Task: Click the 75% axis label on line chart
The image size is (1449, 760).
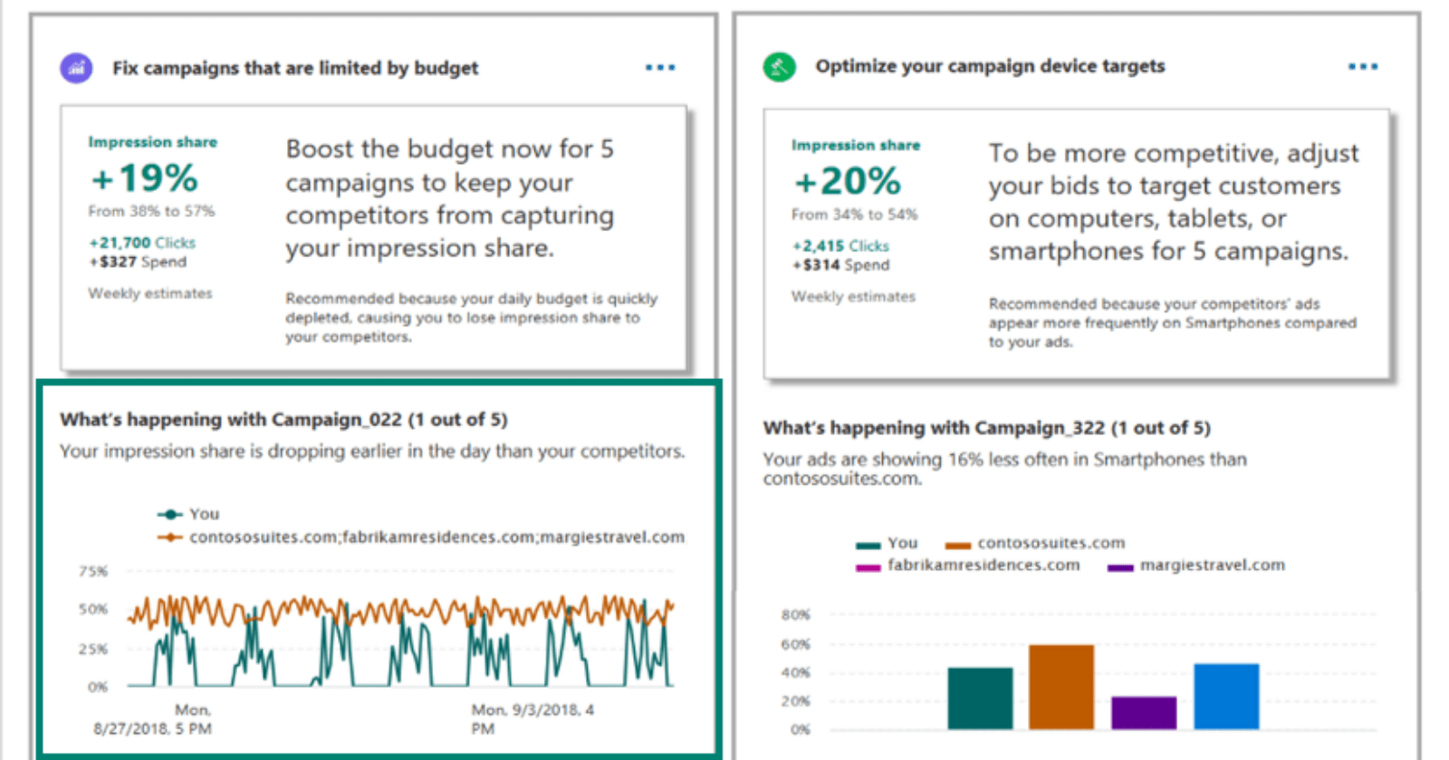Action: coord(93,571)
